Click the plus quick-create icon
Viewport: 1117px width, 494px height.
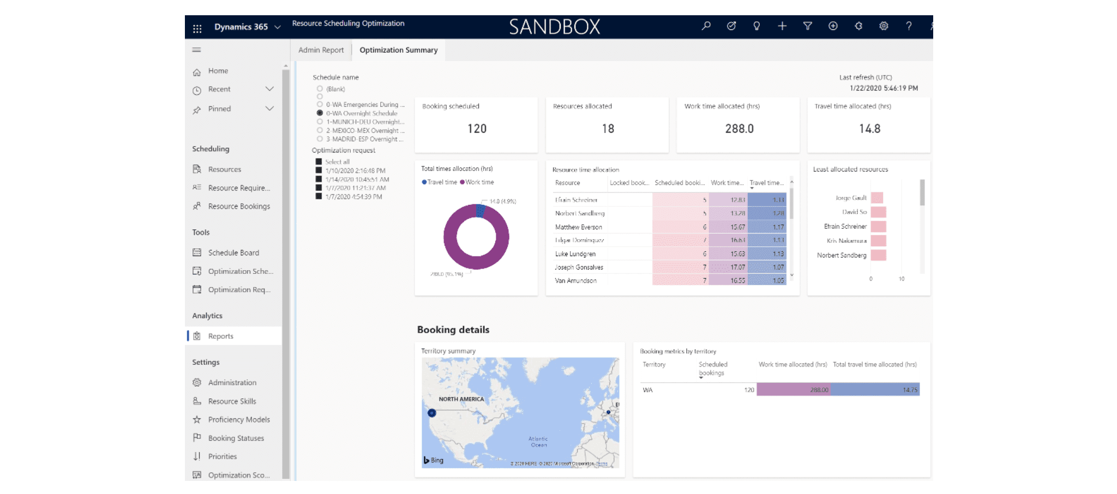point(782,26)
